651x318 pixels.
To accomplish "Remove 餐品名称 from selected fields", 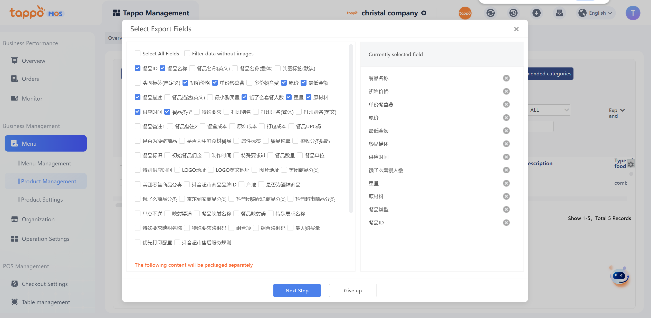I will coord(506,78).
